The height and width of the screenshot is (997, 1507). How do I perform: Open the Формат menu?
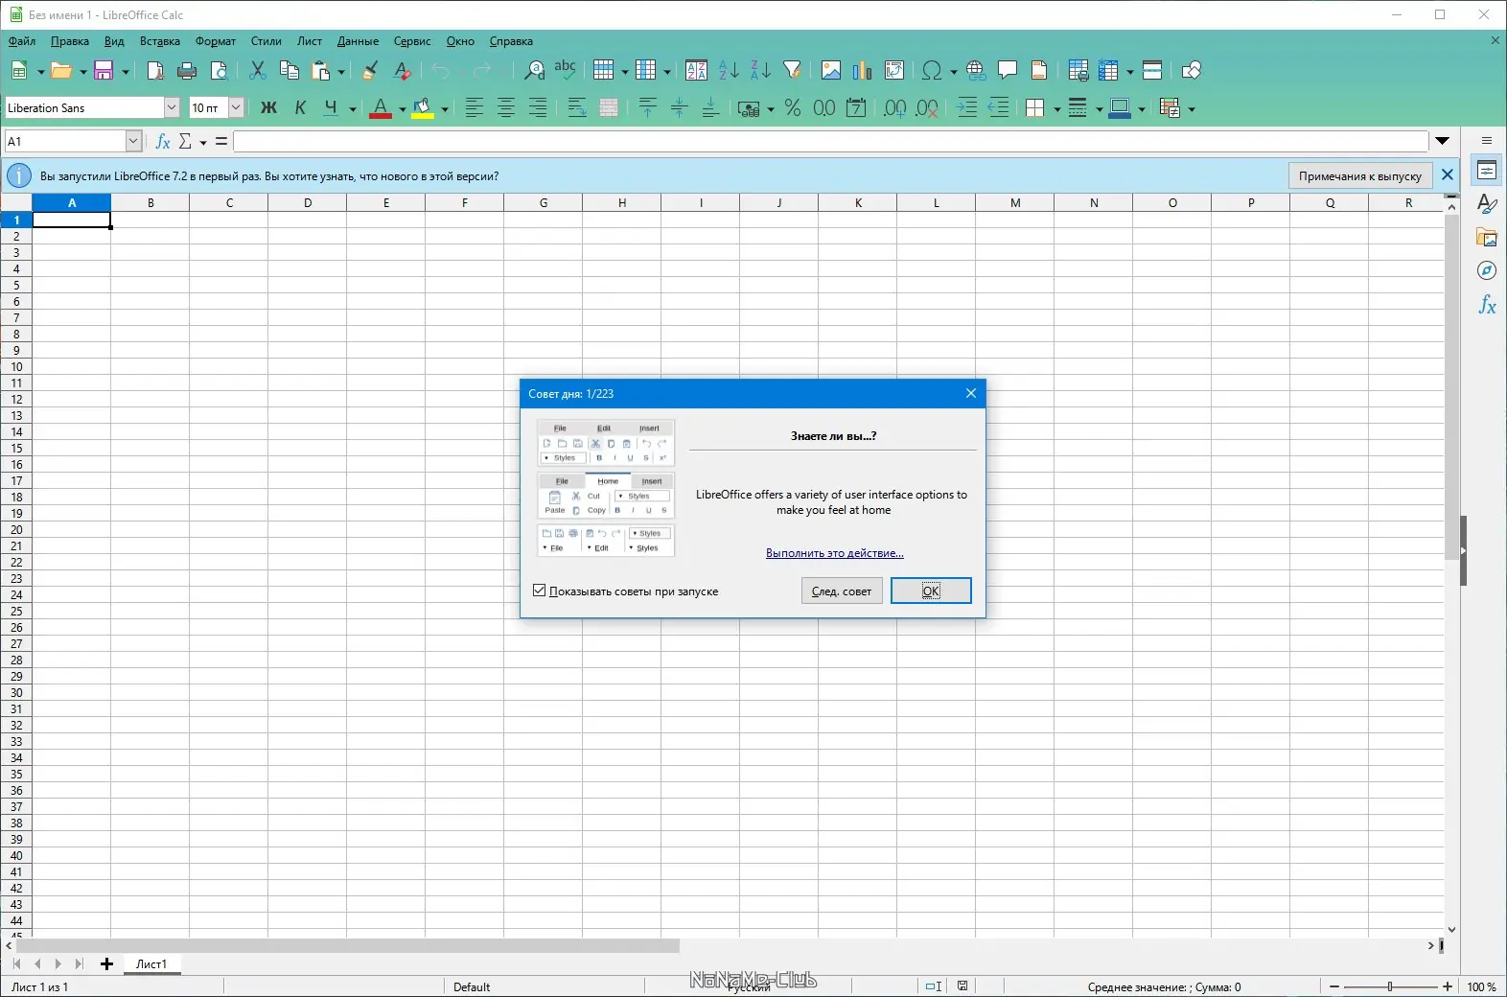[x=216, y=41]
